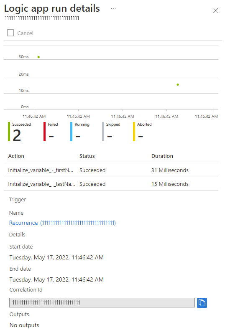Screen dimensions: 230x330
Task: Sort by the Duration column header
Action: pyautogui.click(x=162, y=156)
